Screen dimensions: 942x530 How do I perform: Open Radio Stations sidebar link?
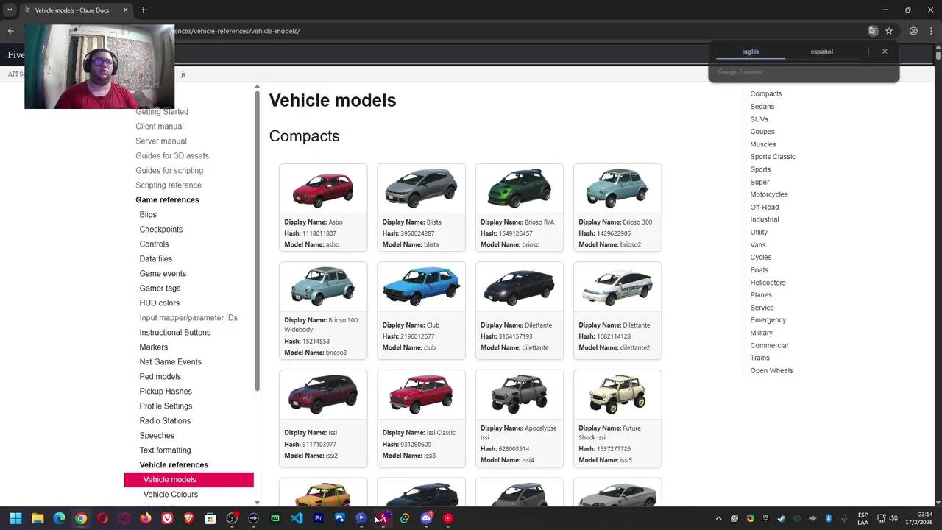click(165, 421)
